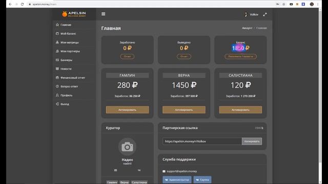The image size is (328, 184).
Task: Click the blue square extension icon
Action: click(x=303, y=4)
